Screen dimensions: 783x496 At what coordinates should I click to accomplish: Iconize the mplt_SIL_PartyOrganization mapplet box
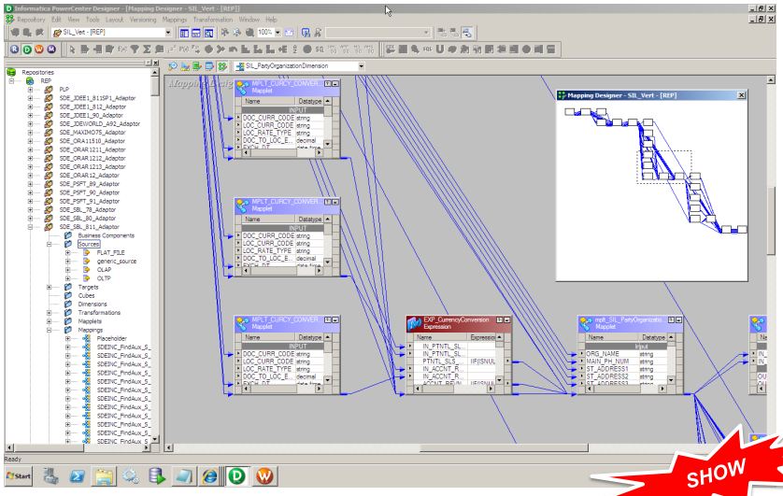click(x=678, y=319)
